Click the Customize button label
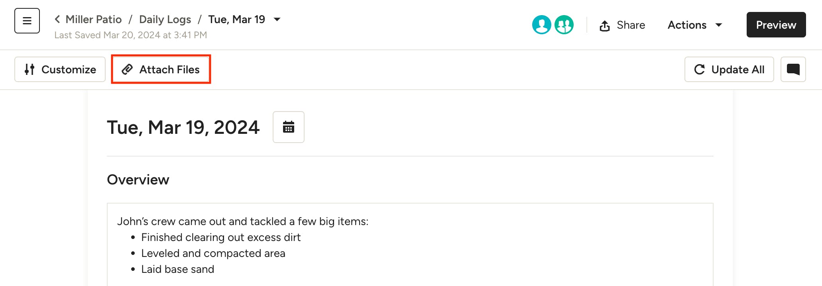 [x=69, y=69]
